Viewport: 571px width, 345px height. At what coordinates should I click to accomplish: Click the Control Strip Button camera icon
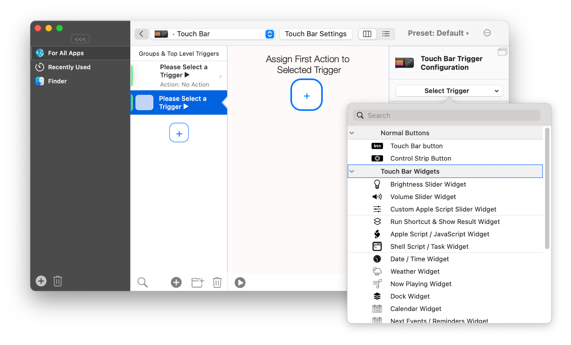click(x=377, y=159)
